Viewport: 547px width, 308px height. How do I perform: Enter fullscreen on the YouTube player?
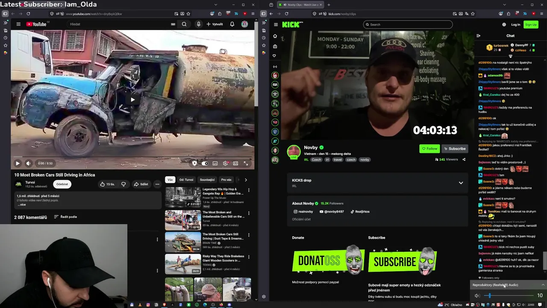[246, 163]
